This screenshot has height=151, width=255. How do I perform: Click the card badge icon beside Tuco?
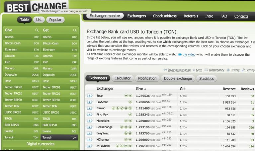pos(126,96)
